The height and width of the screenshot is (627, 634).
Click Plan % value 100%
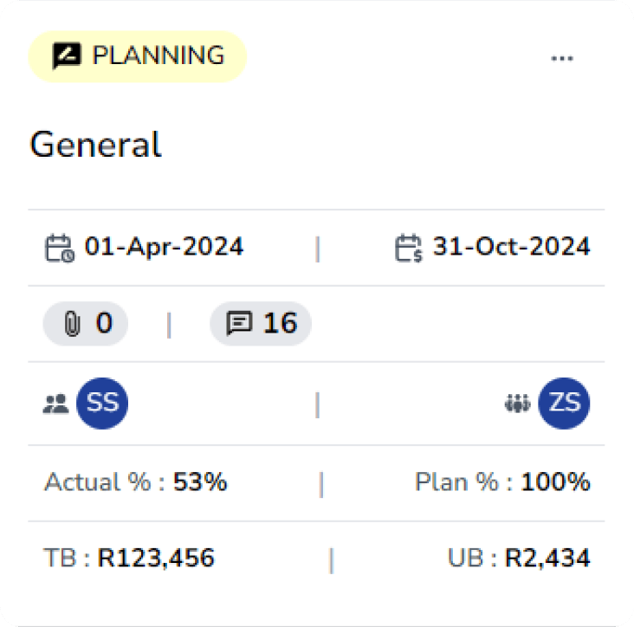(555, 482)
